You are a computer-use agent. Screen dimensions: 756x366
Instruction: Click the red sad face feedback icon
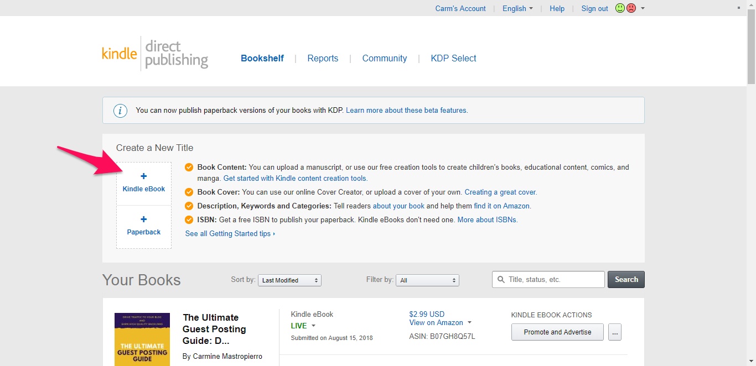click(631, 8)
